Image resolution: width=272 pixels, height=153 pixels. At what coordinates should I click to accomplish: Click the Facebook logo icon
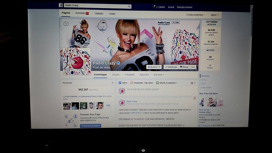[61, 5]
